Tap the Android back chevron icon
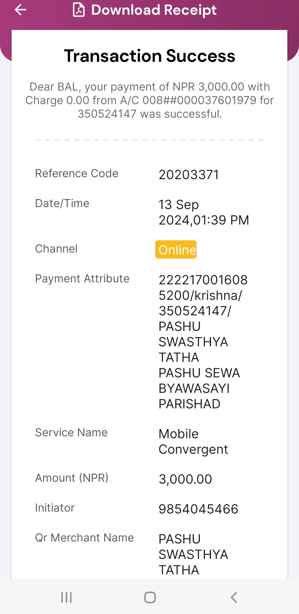 (234, 597)
